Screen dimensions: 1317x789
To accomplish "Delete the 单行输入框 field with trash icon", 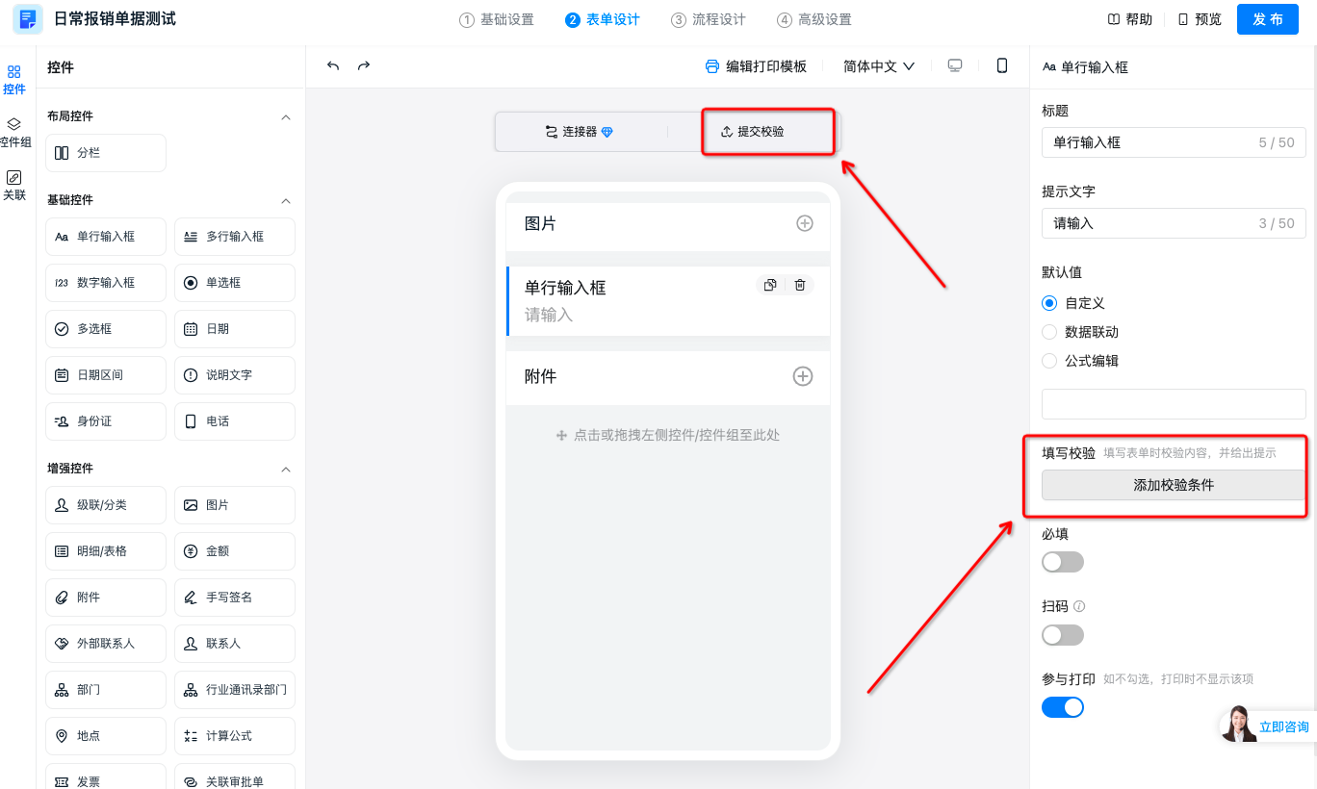I will [800, 285].
